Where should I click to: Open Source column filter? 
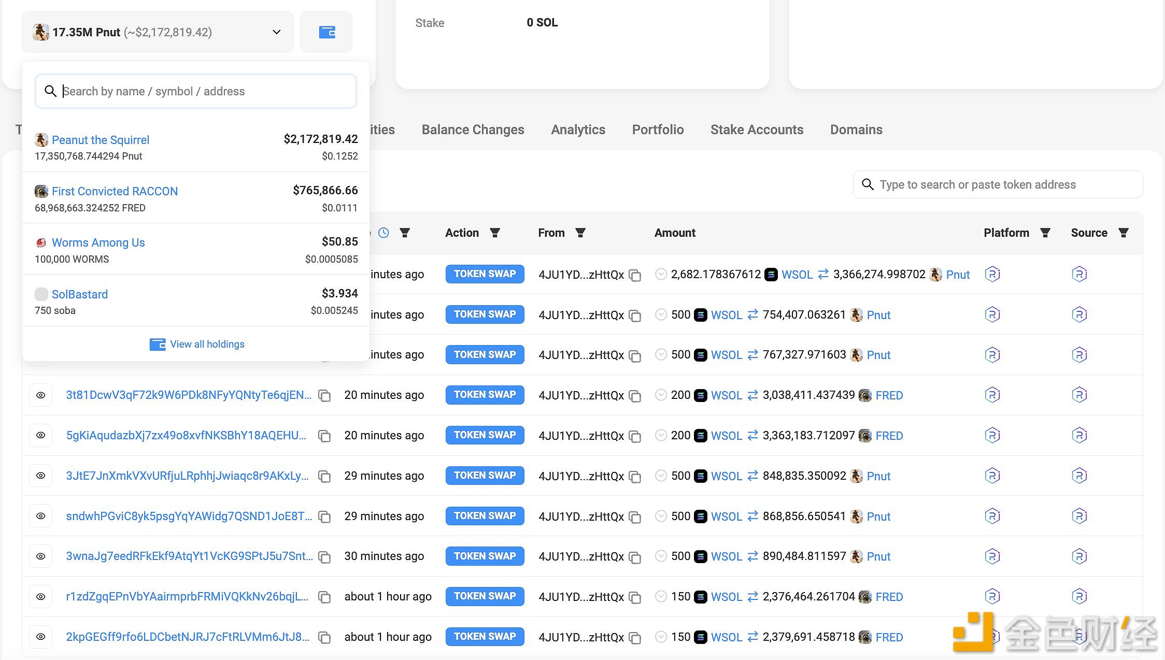click(1124, 233)
